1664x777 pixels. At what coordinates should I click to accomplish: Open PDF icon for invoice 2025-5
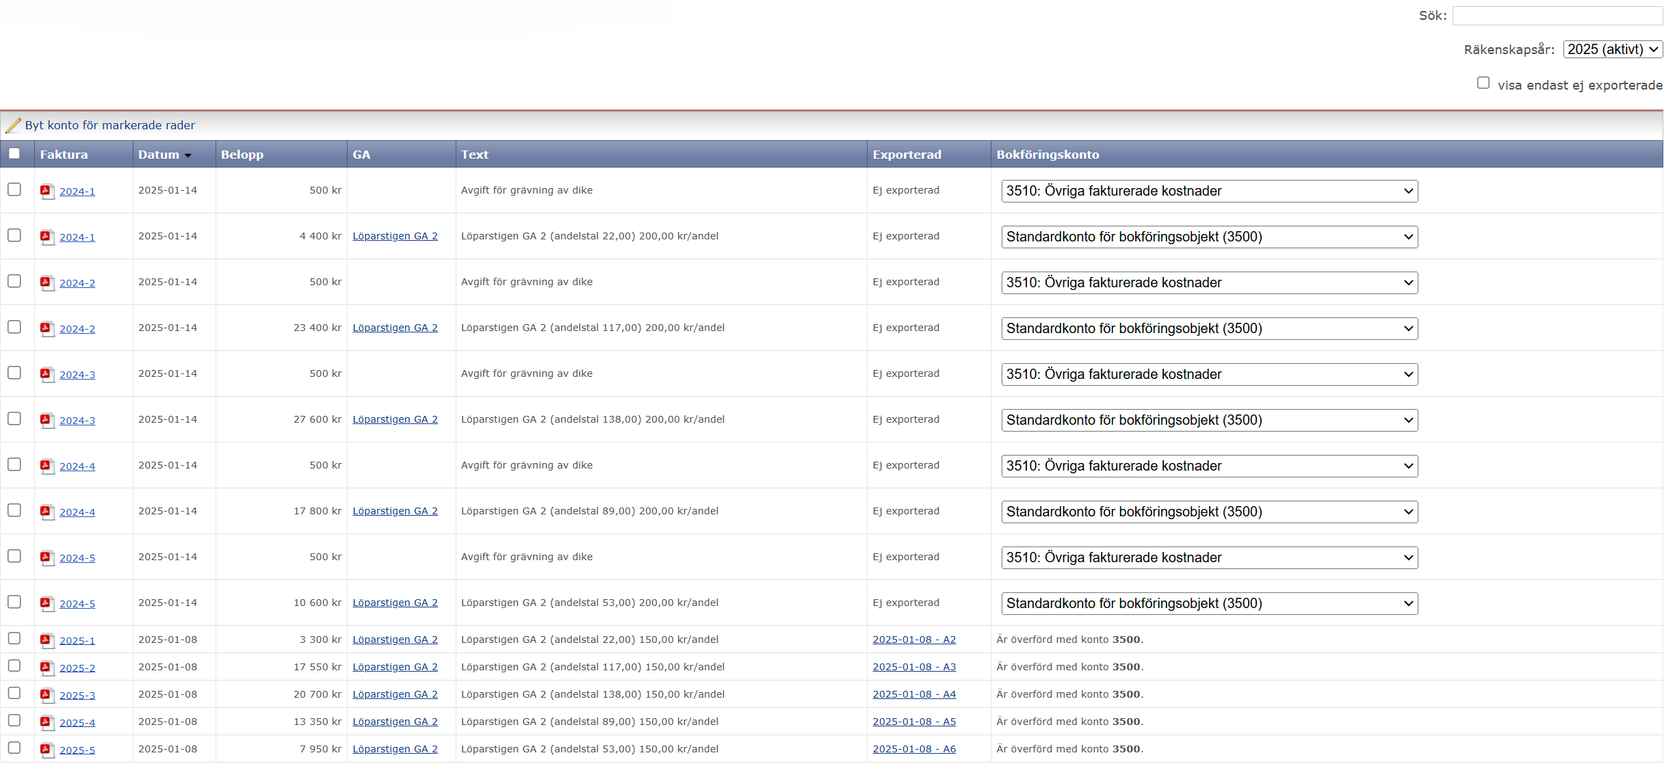(x=47, y=750)
